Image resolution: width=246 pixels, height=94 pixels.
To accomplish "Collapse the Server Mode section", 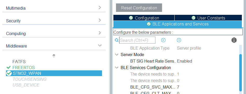I will [x=117, y=55].
